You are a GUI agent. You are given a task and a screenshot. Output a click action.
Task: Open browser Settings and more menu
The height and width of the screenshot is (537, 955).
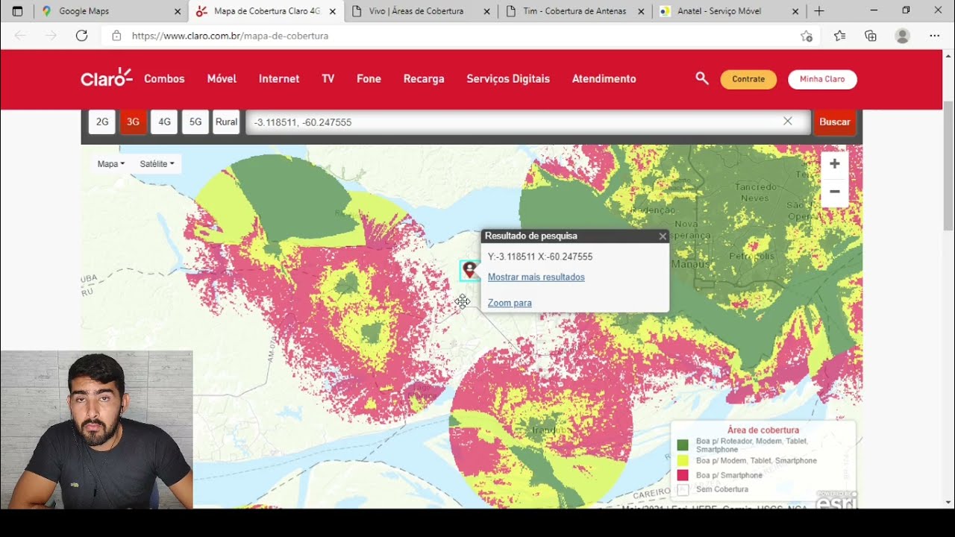click(x=935, y=36)
